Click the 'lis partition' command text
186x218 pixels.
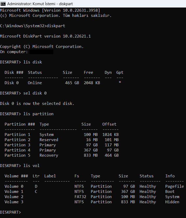[x=38, y=114]
